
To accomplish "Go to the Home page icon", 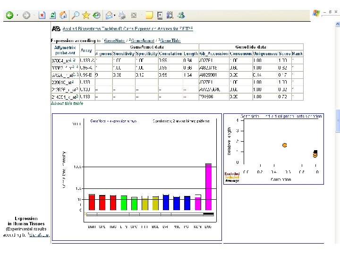I will pyautogui.click(x=63, y=15).
